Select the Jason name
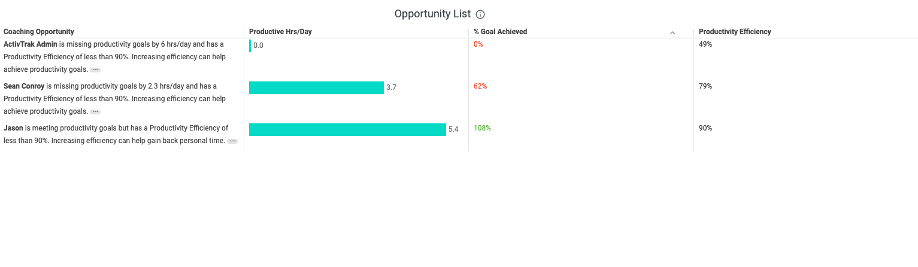This screenshot has height=267, width=918. click(13, 128)
